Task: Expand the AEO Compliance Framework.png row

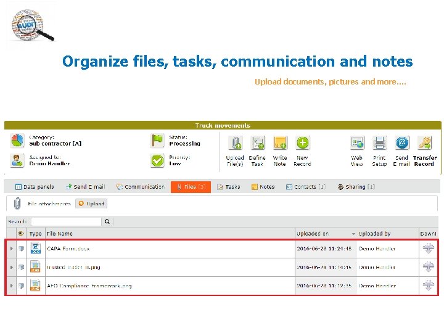Action: pos(11,286)
